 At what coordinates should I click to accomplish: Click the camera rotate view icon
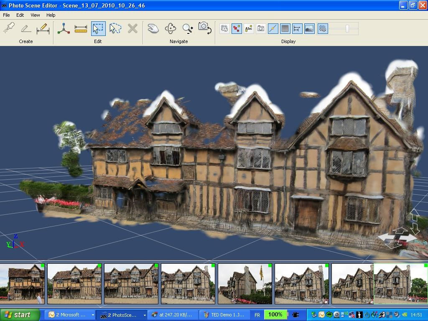pyautogui.click(x=205, y=28)
